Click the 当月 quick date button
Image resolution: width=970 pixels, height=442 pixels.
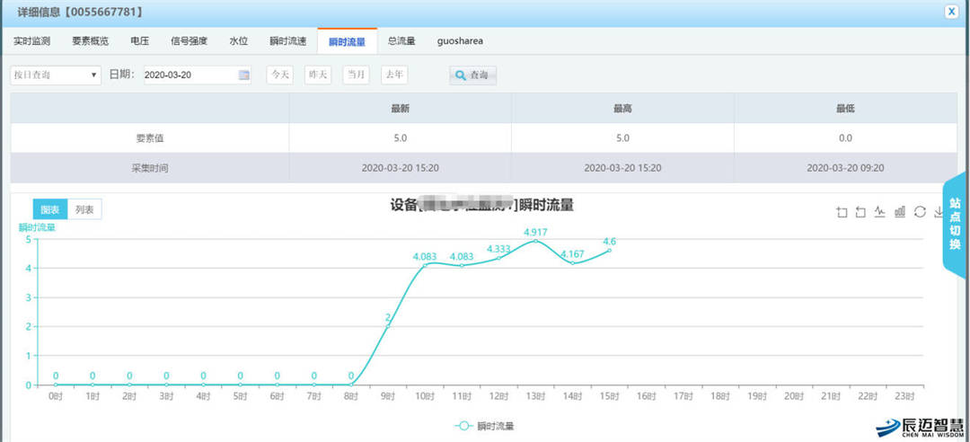coord(356,75)
